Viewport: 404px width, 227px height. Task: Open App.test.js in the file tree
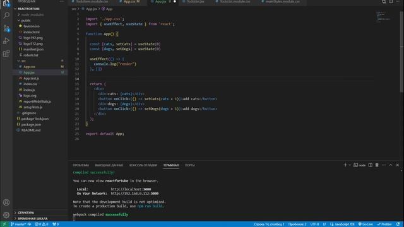(32, 78)
